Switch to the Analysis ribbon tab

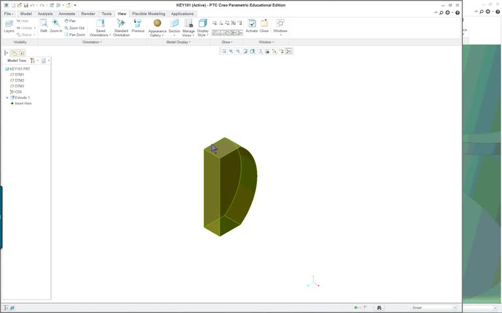(45, 14)
